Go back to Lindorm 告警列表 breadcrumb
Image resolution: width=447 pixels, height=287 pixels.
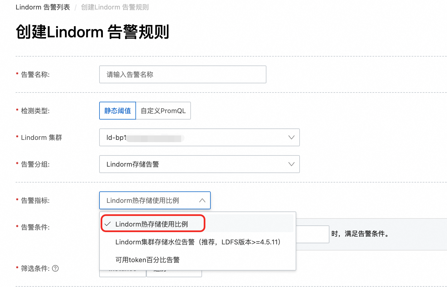(x=43, y=7)
